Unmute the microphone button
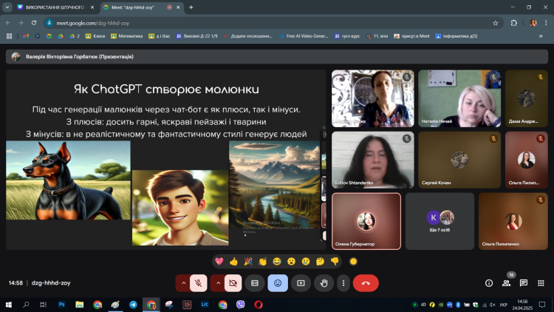Image resolution: width=554 pixels, height=312 pixels. [198, 282]
